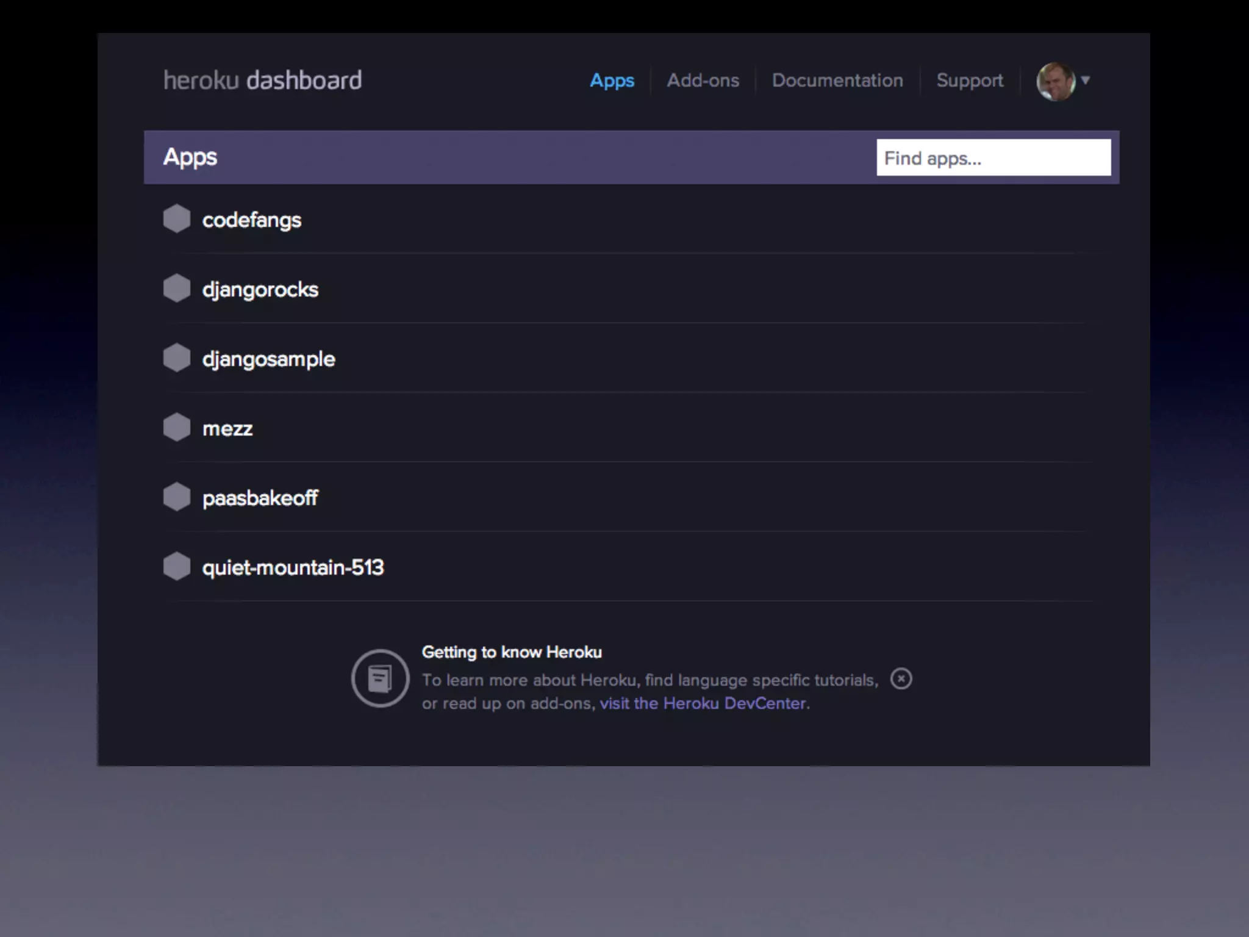Click the hexagon icon beside quiet-mountain-513

pyautogui.click(x=177, y=566)
